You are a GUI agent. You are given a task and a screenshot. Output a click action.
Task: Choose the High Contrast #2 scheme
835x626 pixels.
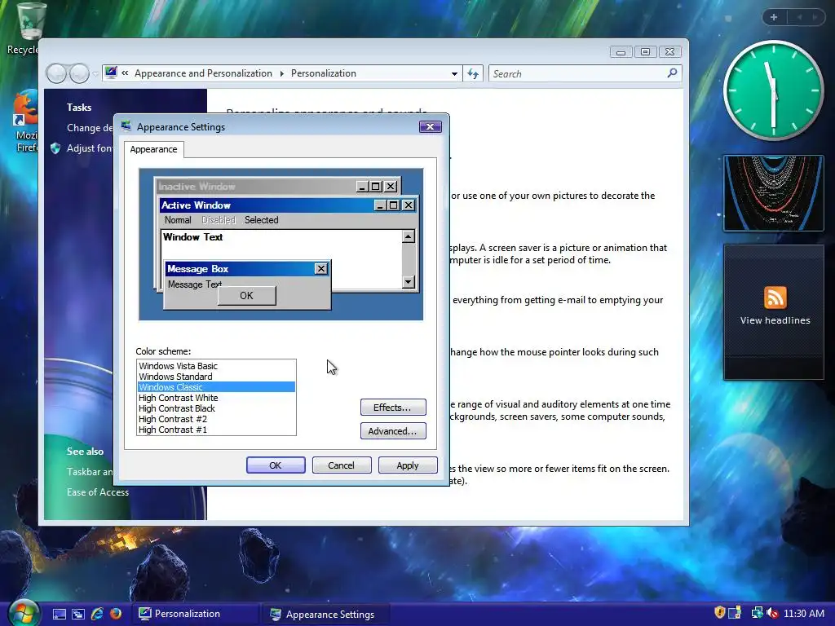point(216,419)
